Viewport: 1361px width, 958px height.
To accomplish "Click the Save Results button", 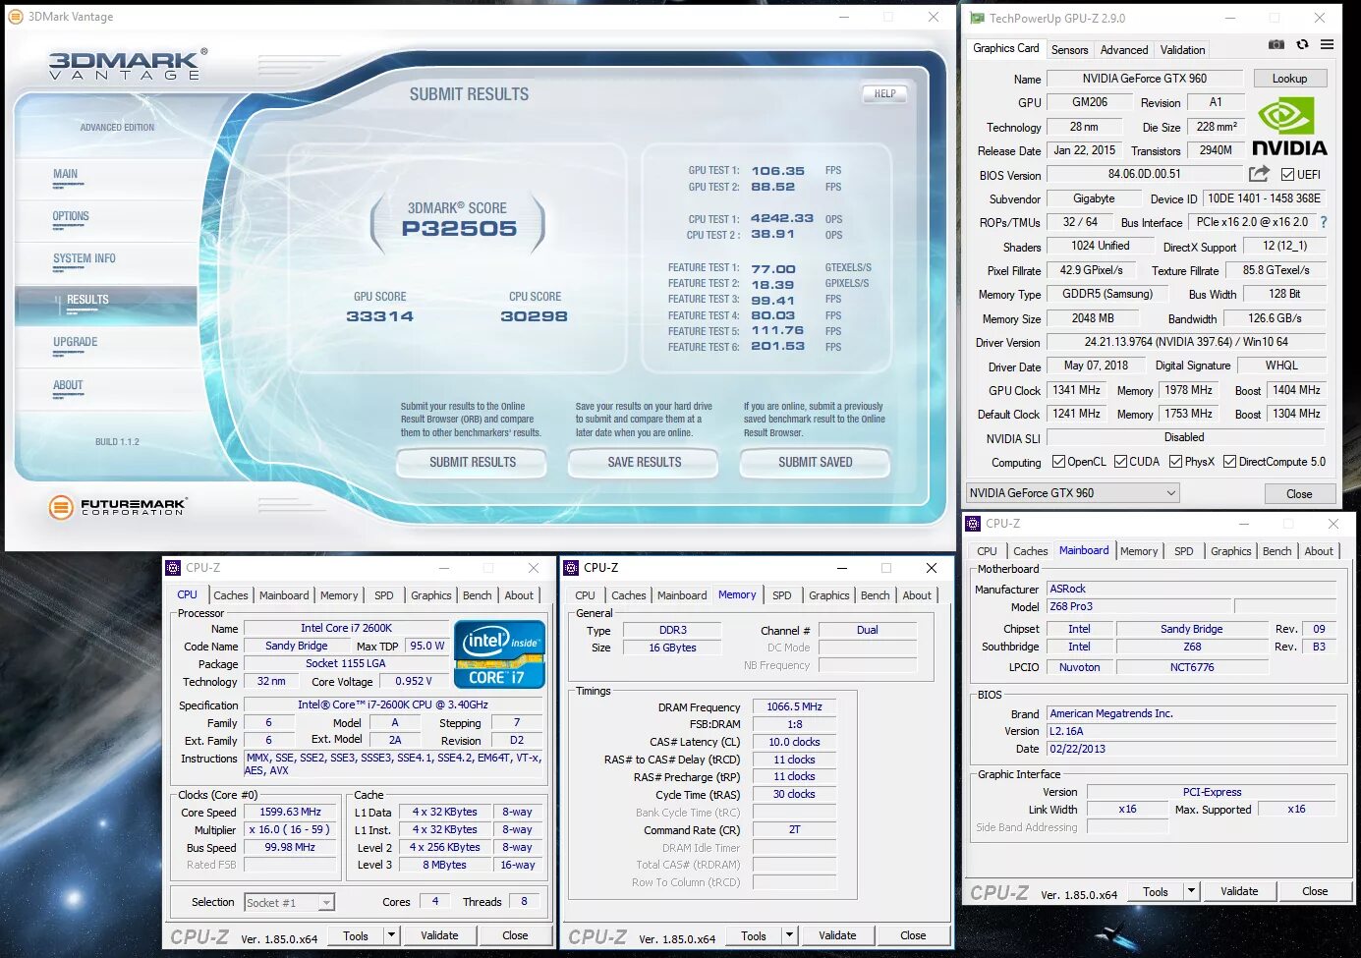I will coord(644,462).
